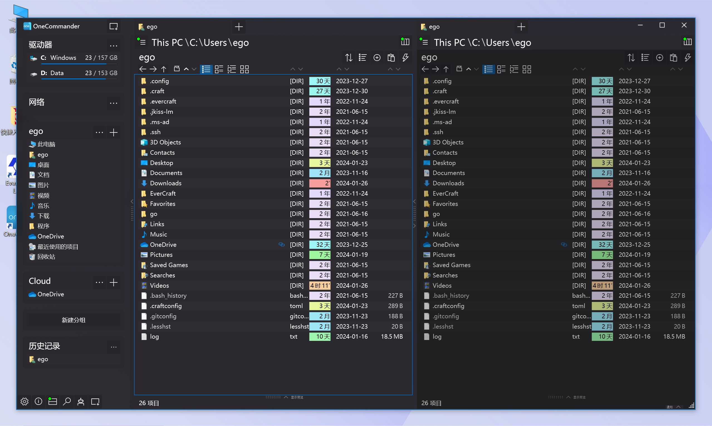Click the new item plus-circle icon in the left pane
Viewport: 712px width, 426px height.
tap(377, 58)
